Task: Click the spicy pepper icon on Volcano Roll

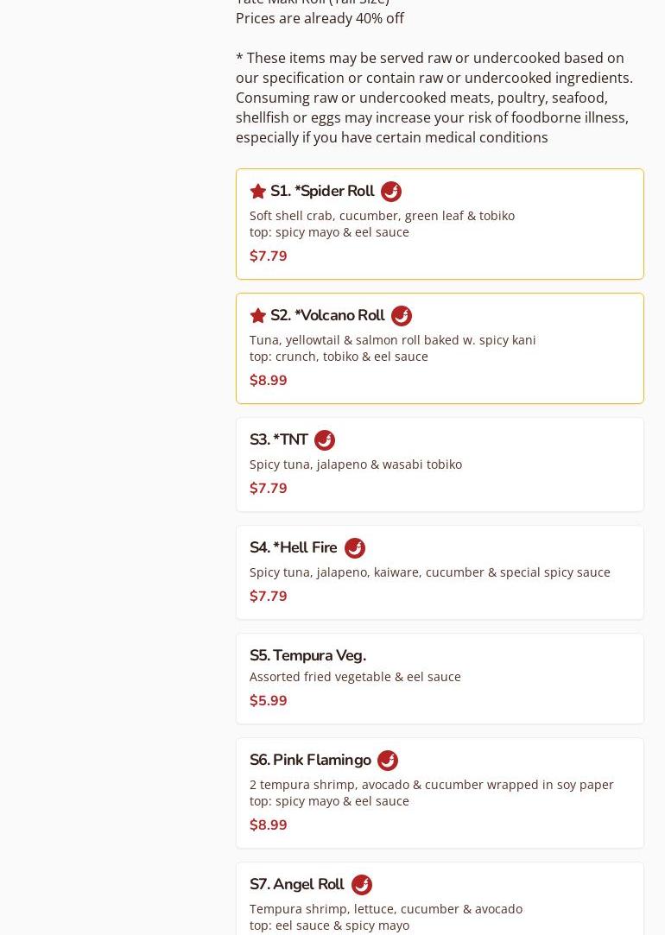Action: 402,315
